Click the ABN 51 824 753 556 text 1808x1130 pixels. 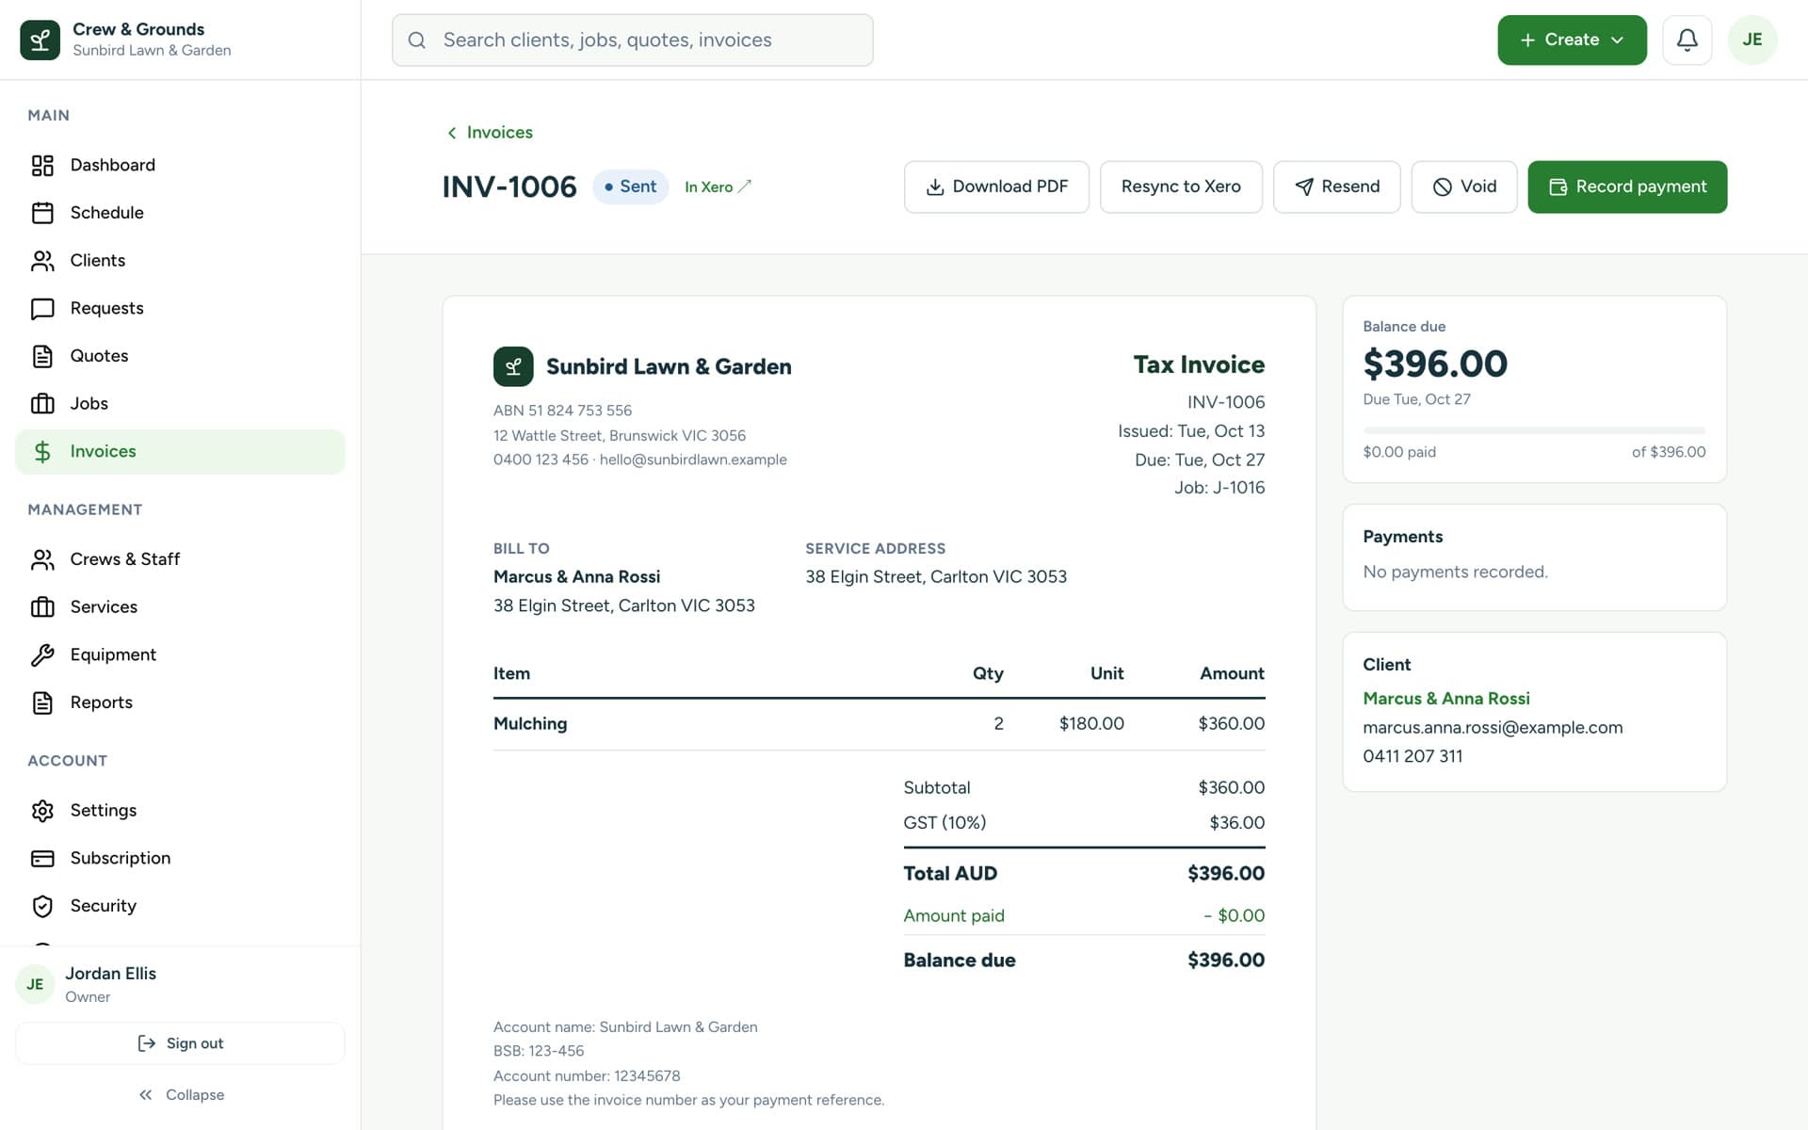[562, 411]
